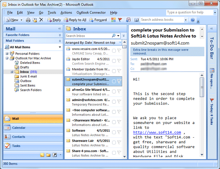Open the Categorize color squares icon
The width and height of the screenshot is (220, 169).
tap(113, 20)
